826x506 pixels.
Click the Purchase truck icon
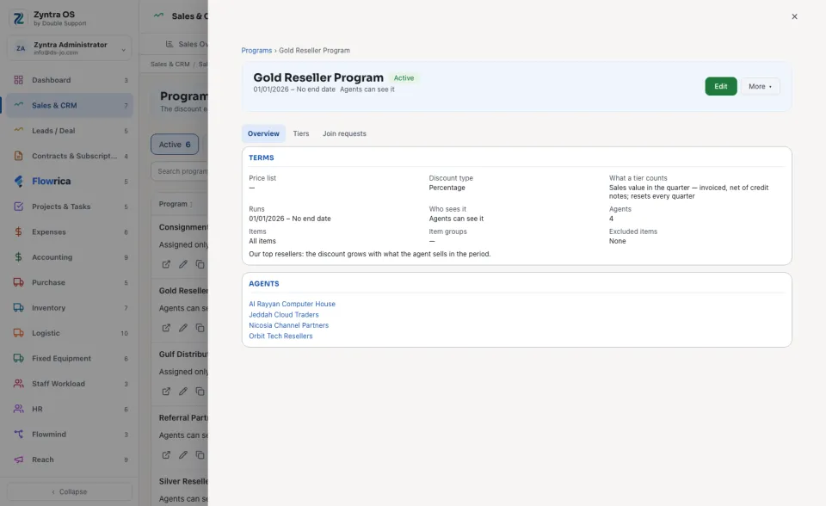(x=18, y=282)
